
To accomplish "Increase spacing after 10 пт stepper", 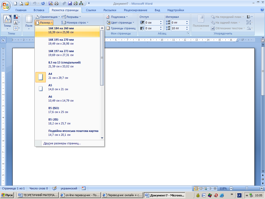I will click(x=187, y=27).
